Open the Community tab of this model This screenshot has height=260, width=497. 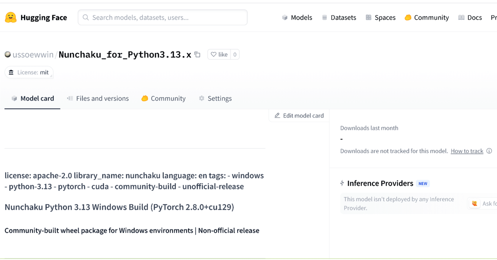163,98
